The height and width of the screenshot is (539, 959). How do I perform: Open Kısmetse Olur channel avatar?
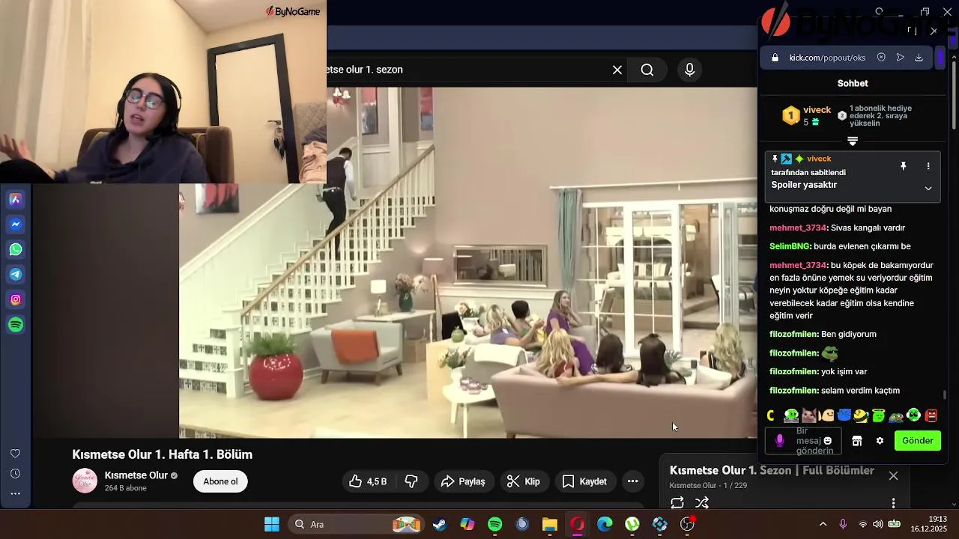85,481
